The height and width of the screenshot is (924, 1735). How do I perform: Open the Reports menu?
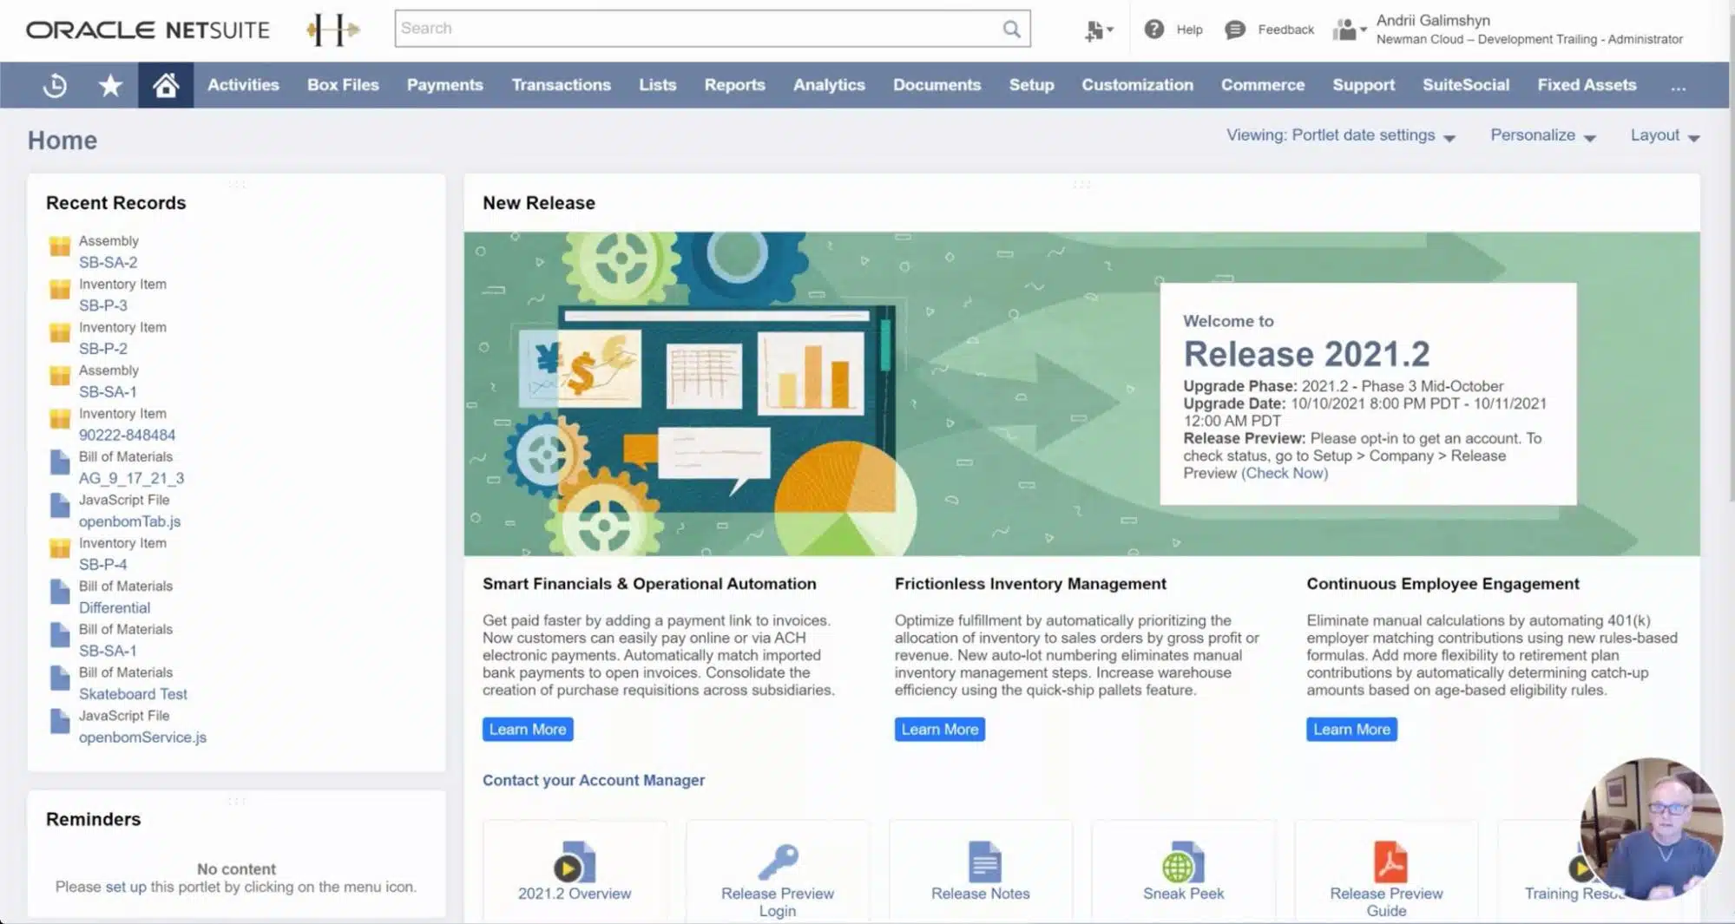coord(734,85)
